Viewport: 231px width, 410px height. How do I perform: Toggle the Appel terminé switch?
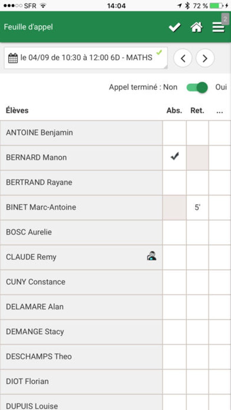coord(197,87)
